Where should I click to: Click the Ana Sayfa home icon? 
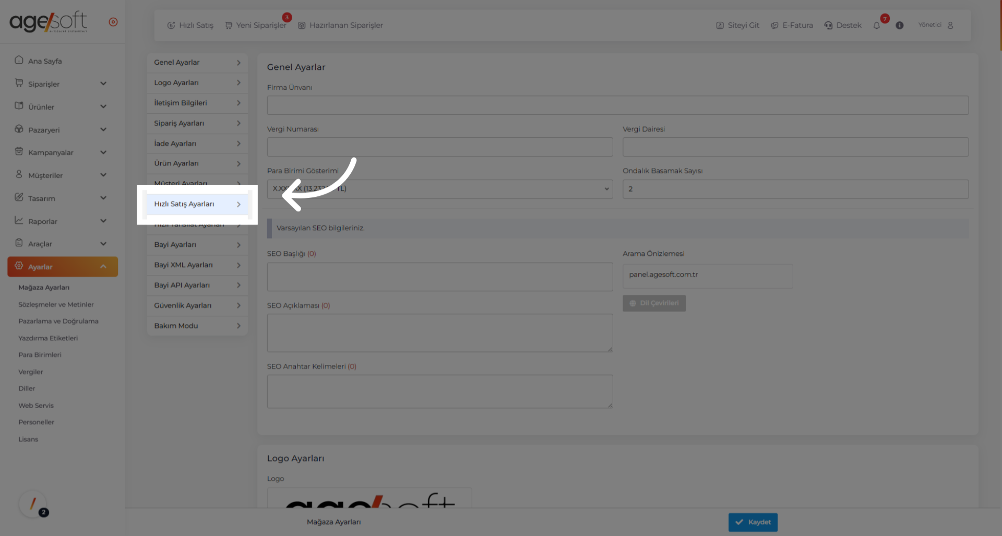point(19,60)
